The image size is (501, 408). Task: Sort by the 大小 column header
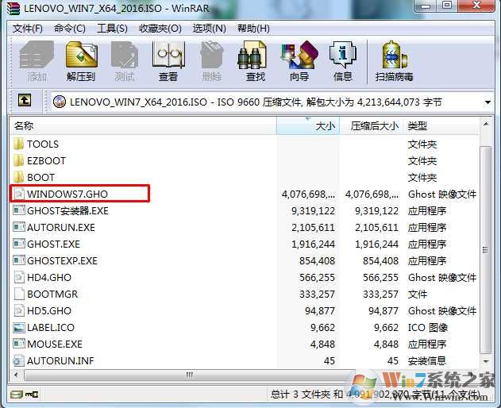click(308, 126)
